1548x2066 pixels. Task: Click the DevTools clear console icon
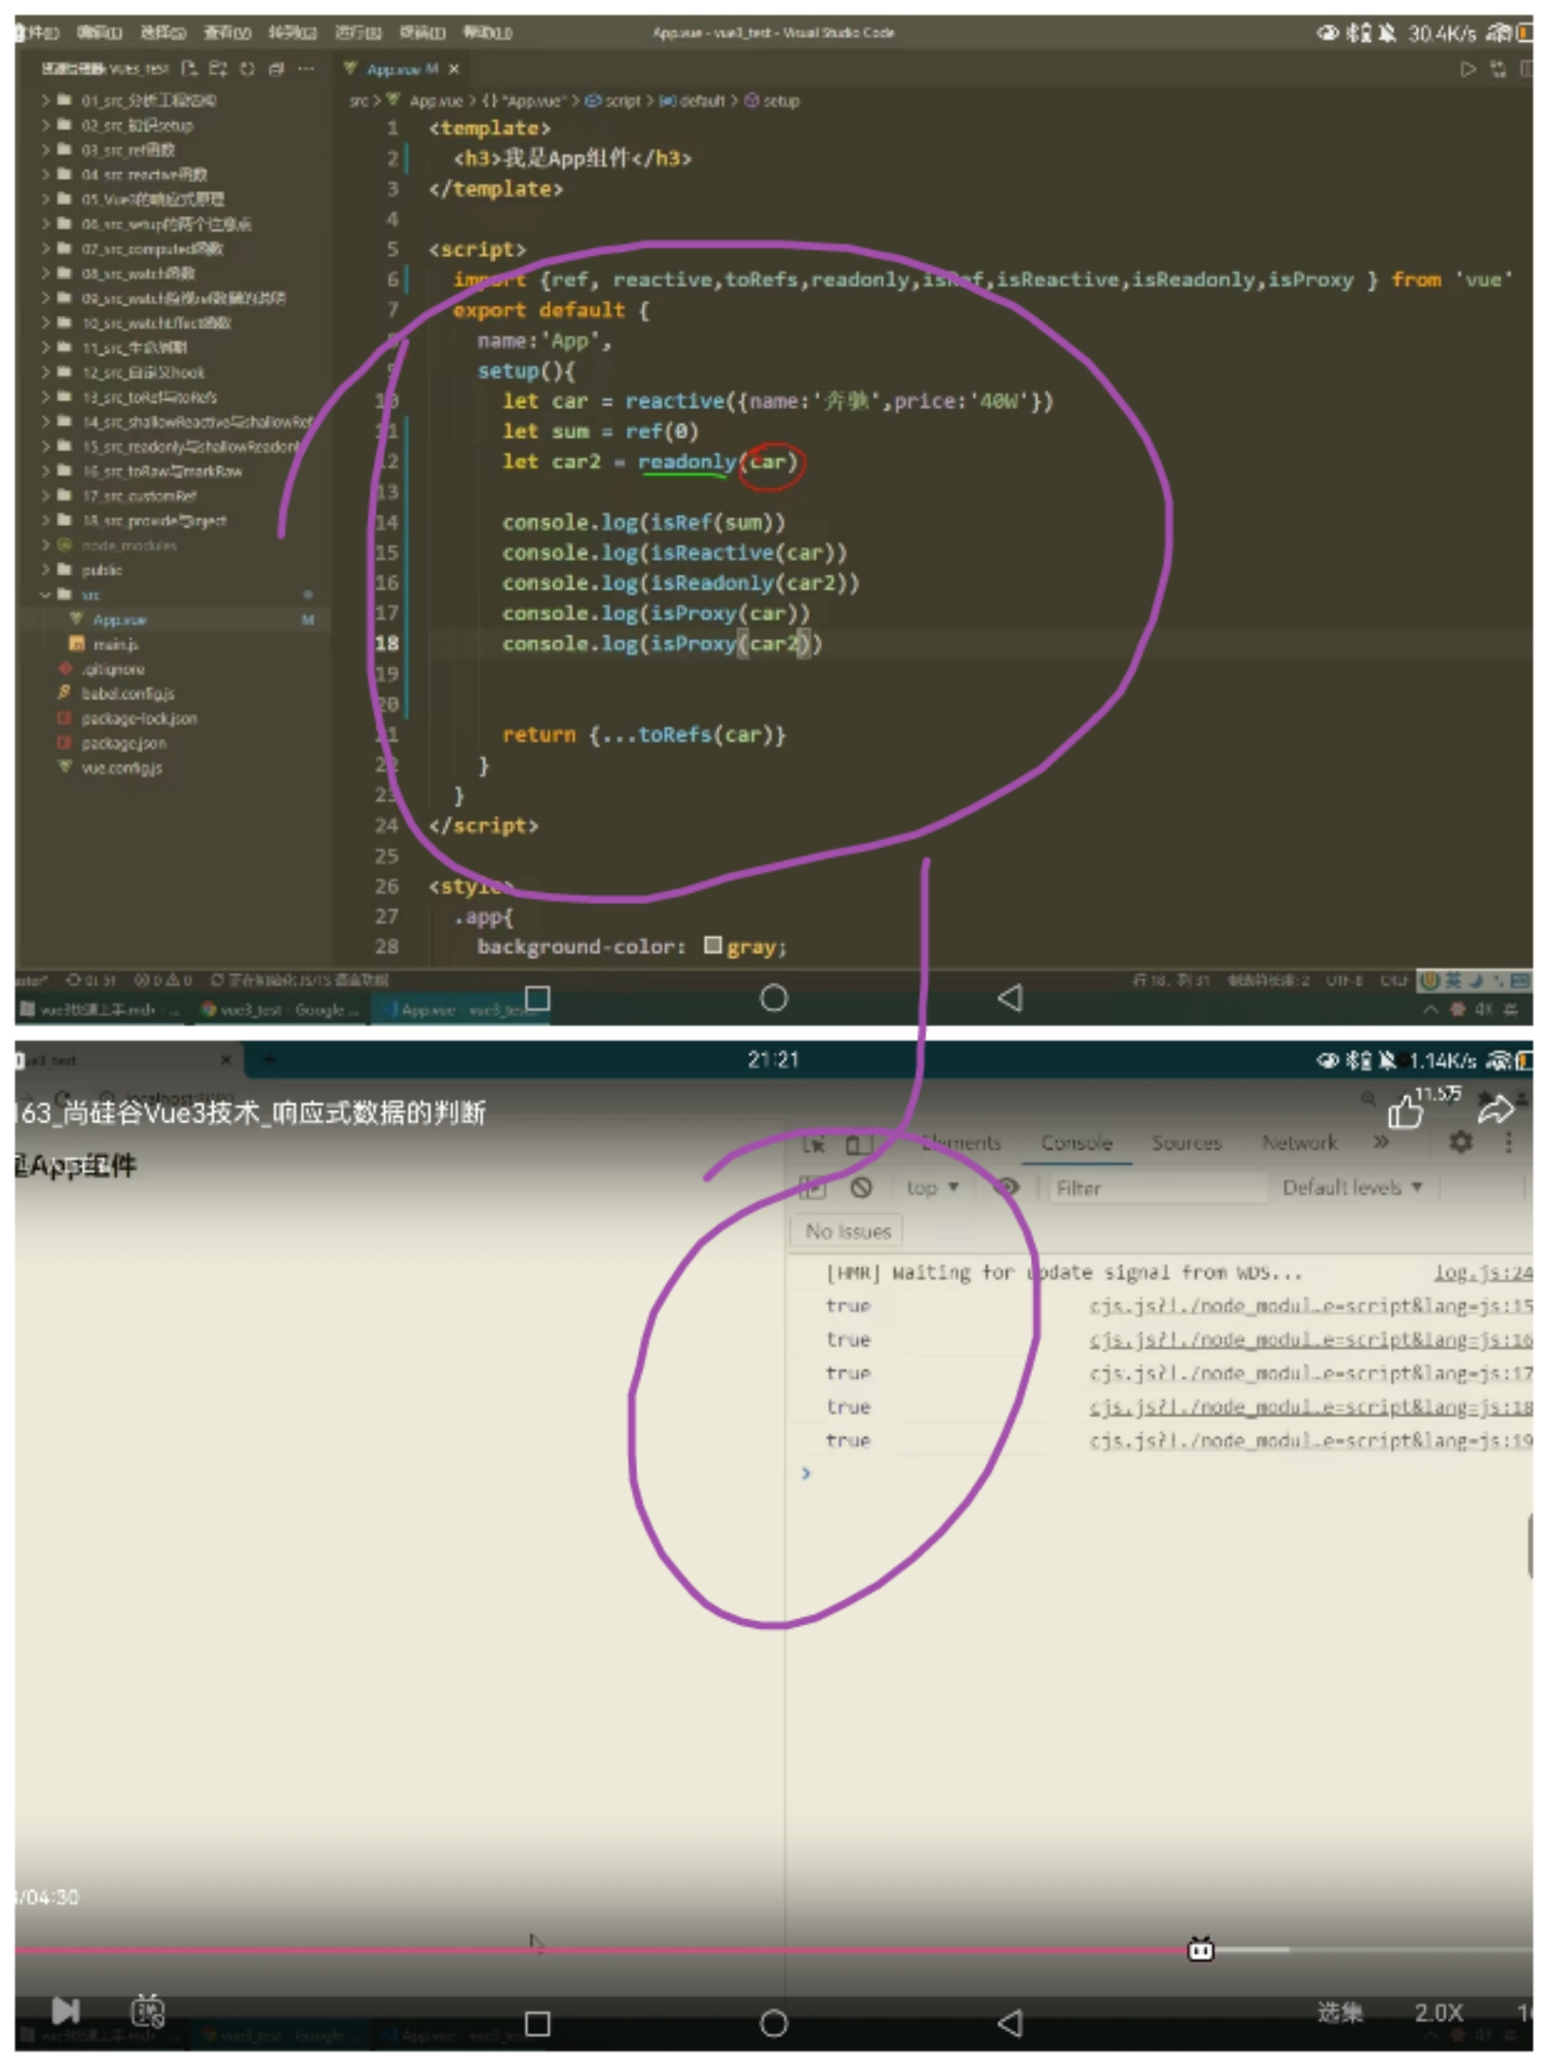click(x=861, y=1188)
